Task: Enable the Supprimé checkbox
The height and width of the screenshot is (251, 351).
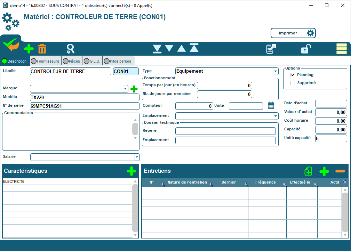Action: pos(293,82)
